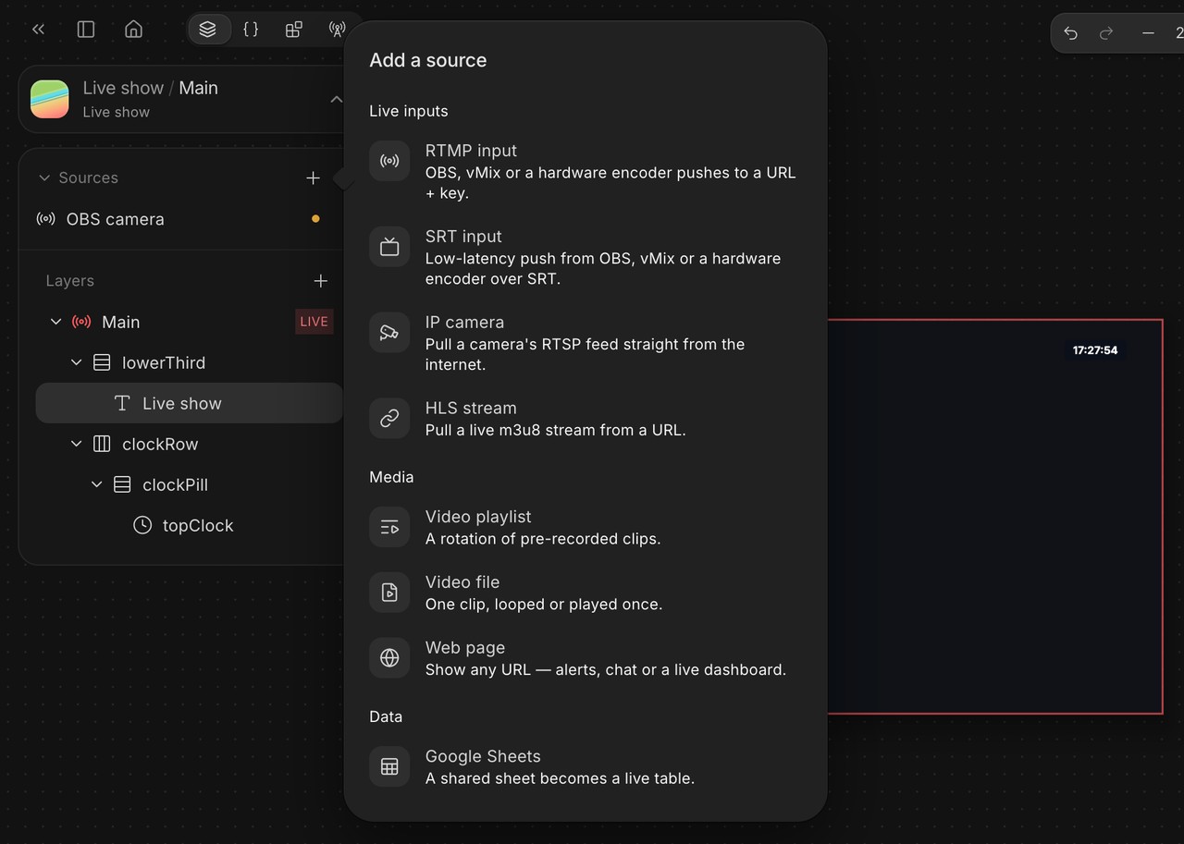Select the Live show text layer

click(x=190, y=403)
